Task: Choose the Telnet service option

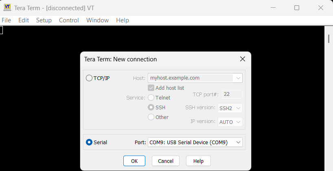Action: [151, 97]
